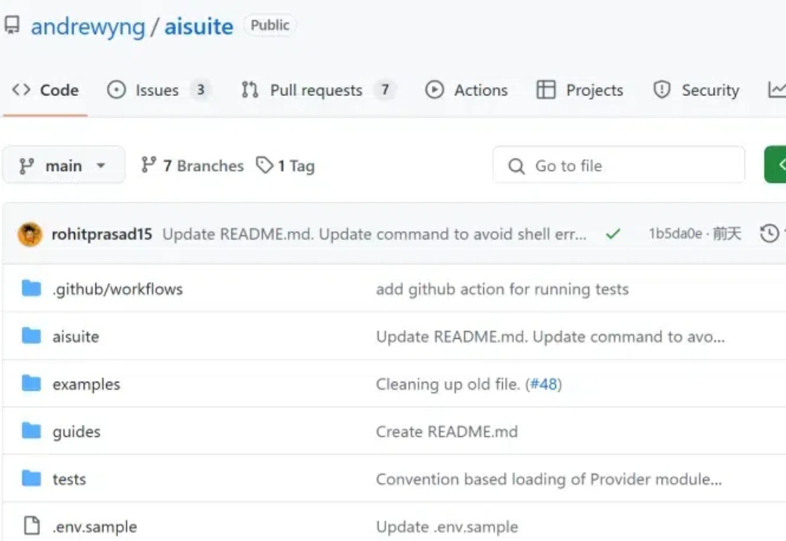The width and height of the screenshot is (786, 541).
Task: Click folder icon for guides row
Action: (x=31, y=430)
